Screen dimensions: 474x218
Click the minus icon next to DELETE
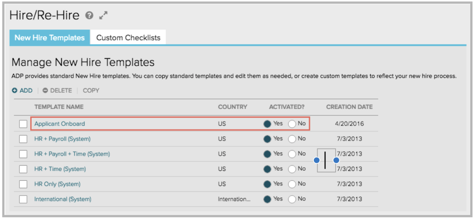click(x=44, y=90)
